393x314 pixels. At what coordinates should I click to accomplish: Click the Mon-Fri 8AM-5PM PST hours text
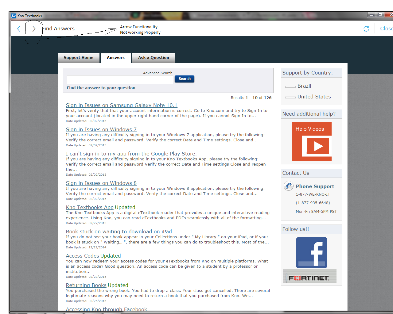tap(316, 212)
